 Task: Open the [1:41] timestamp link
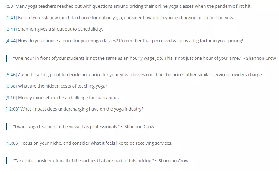[11, 18]
